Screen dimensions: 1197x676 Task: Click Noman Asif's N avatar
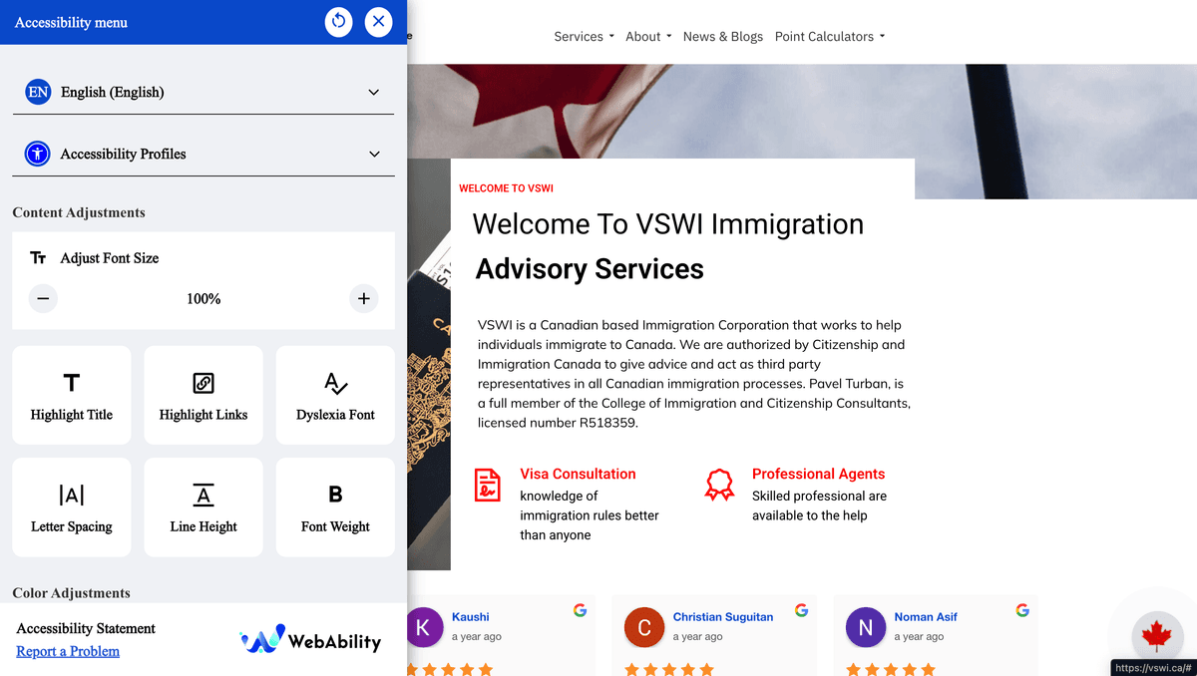click(866, 627)
